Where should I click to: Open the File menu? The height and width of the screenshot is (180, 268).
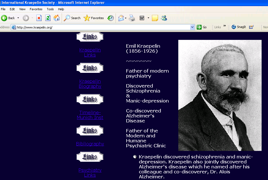3,9
